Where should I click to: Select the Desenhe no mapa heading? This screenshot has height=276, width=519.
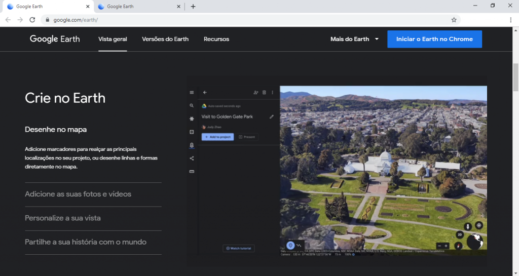56,130
